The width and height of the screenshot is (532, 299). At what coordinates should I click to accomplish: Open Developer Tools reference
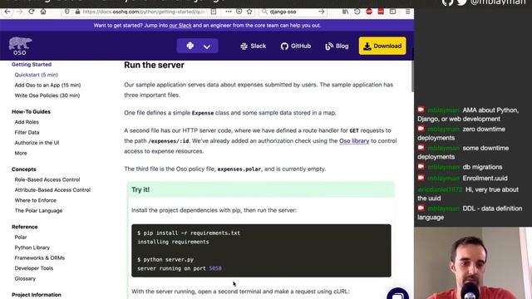coord(34,268)
